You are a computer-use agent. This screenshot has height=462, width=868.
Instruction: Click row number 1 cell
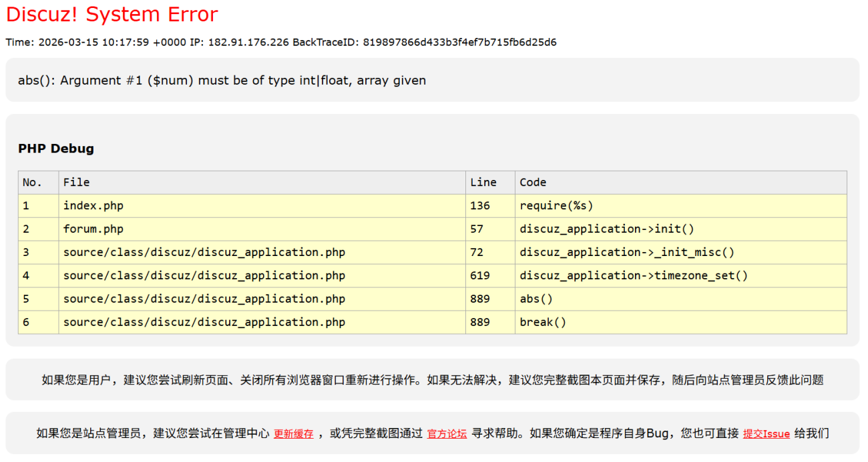pos(39,206)
